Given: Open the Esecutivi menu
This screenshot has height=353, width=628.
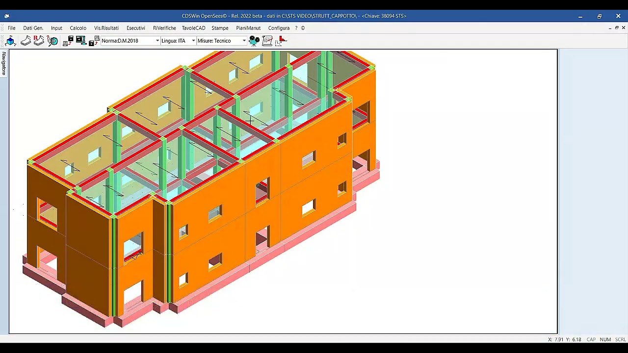Looking at the screenshot, I should 136,28.
